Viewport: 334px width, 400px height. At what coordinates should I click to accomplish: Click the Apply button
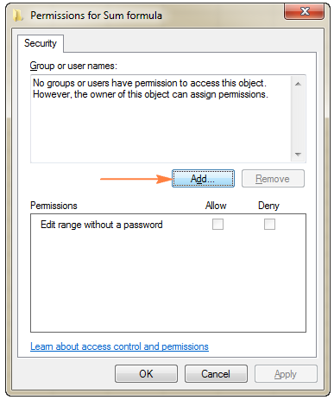pos(286,374)
